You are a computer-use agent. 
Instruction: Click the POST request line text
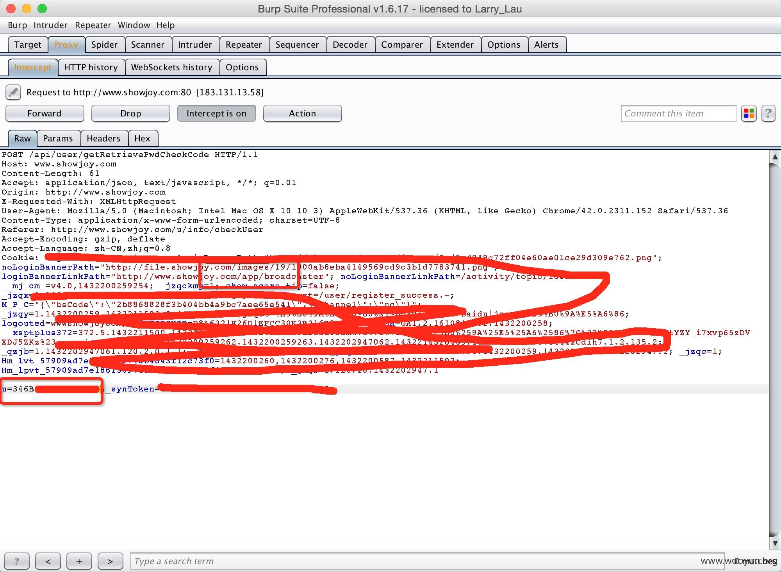click(130, 155)
